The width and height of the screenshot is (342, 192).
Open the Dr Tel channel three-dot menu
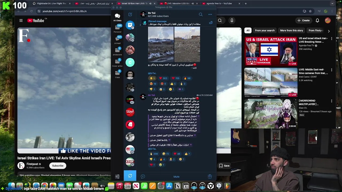[x=210, y=14]
